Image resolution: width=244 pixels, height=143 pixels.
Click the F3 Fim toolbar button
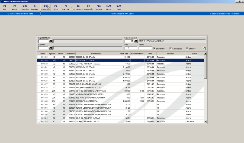[x=5, y=8]
